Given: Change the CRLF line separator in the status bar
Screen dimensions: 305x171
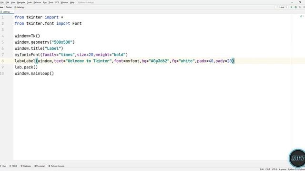Looking at the screenshot, I should [x=268, y=169].
